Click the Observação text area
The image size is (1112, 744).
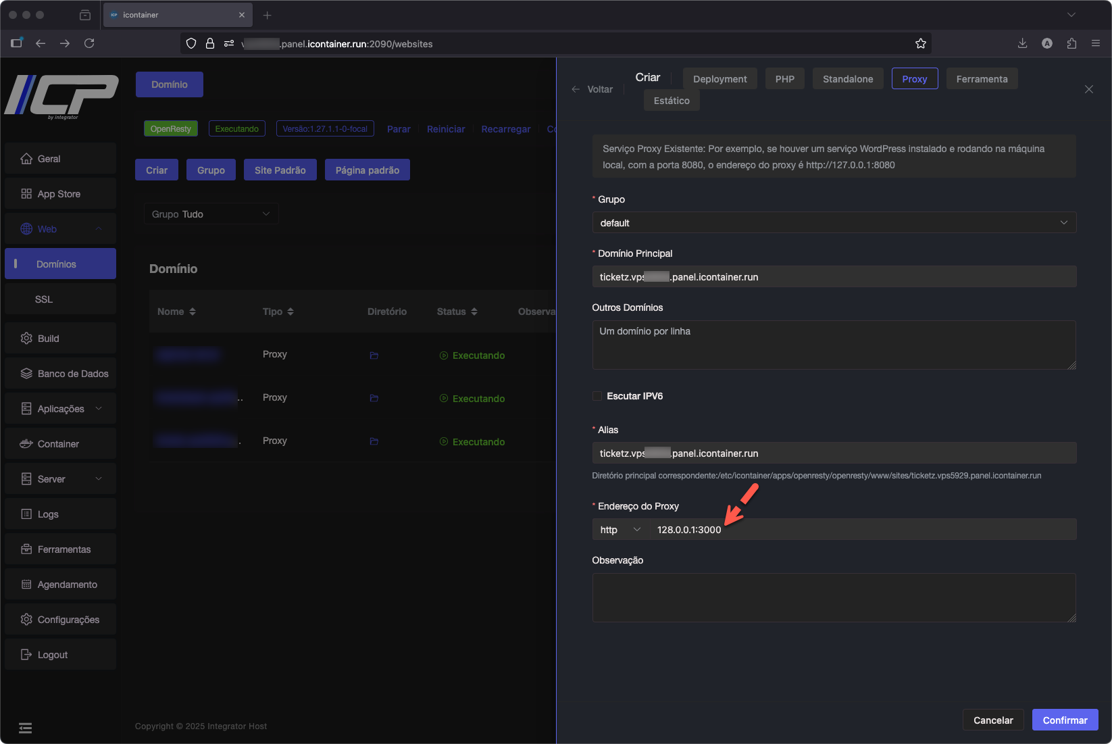coord(834,597)
